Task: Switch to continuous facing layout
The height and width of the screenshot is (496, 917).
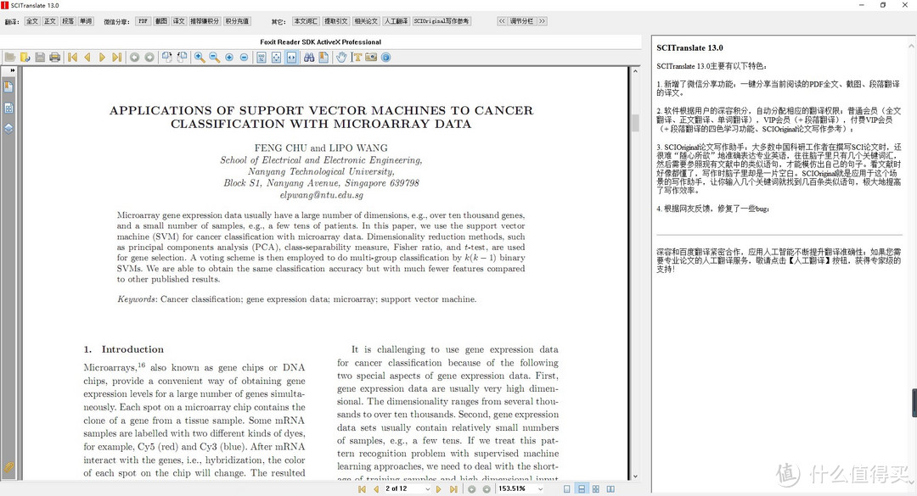Action: [x=596, y=489]
